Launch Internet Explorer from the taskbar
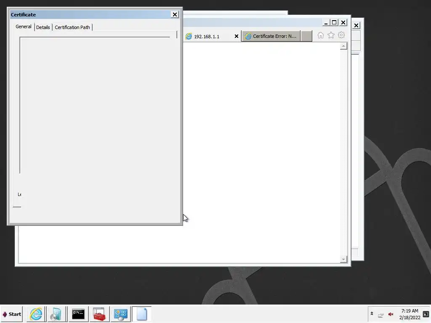 click(x=36, y=314)
